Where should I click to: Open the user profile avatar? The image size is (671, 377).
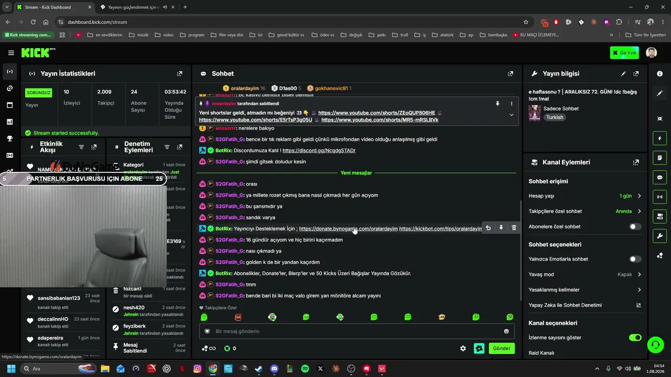click(651, 53)
